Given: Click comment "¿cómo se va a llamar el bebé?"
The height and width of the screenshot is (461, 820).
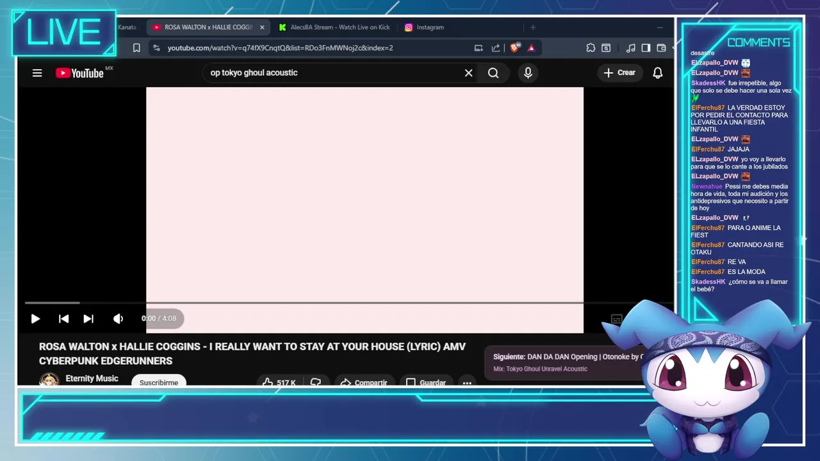Looking at the screenshot, I should pos(739,286).
